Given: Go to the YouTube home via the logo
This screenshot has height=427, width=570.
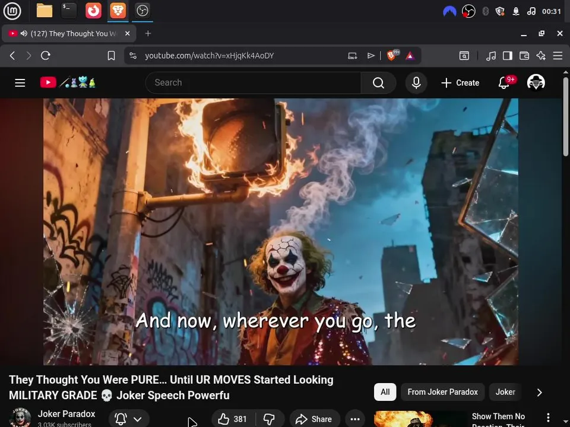Looking at the screenshot, I should (68, 82).
